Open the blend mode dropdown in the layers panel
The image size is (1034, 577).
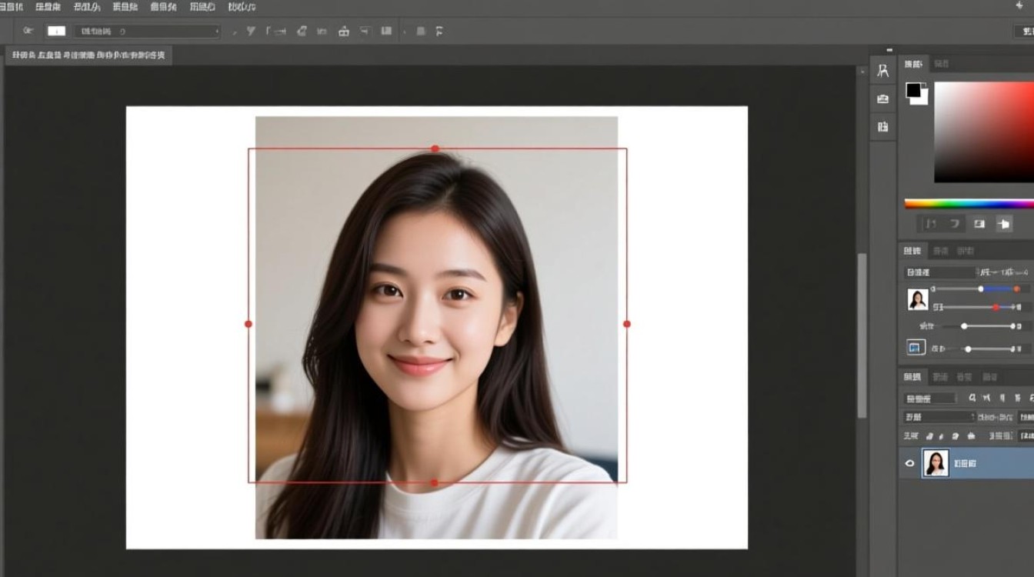click(939, 417)
